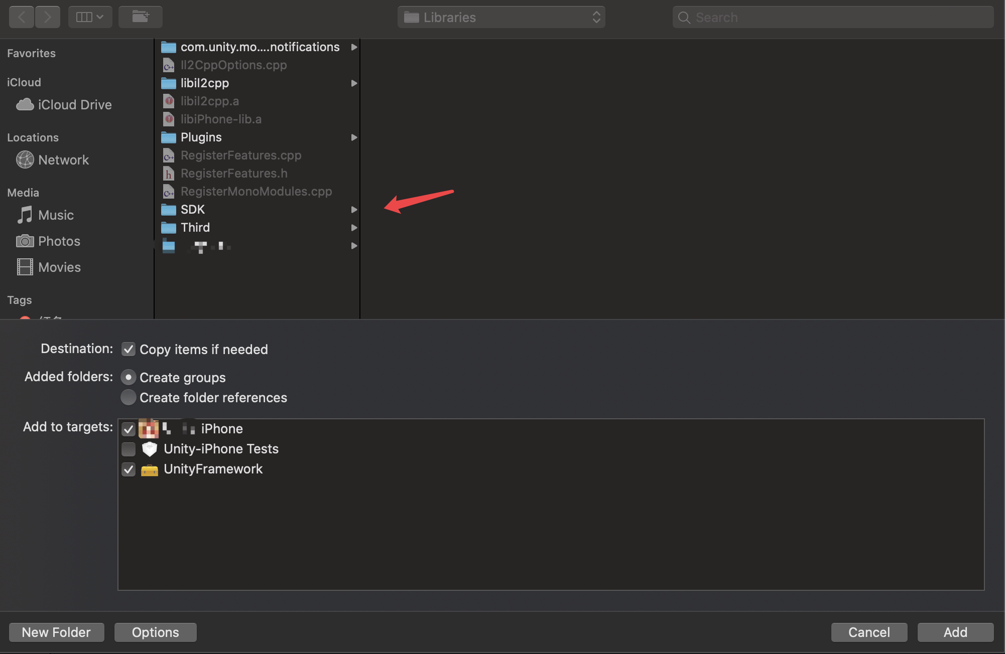This screenshot has height=654, width=1005.
Task: Expand the Plugins folder arrow
Action: [354, 137]
